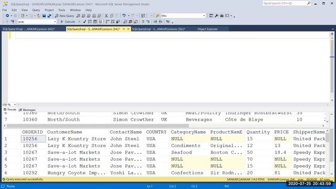This screenshot has height=189, width=336.
Task: Uncomment selected lines icon
Action: click(x=148, y=22)
